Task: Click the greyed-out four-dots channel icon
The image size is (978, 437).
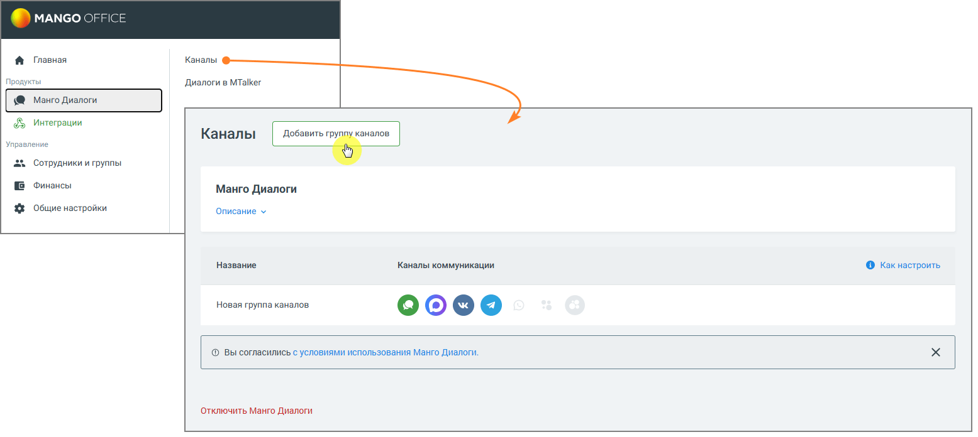Action: (547, 305)
